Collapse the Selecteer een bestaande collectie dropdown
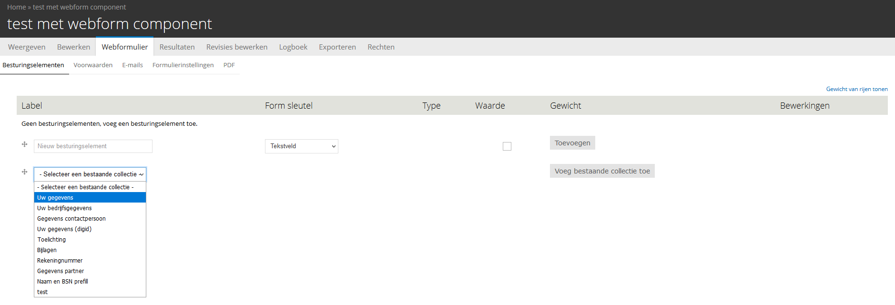The image size is (895, 305). point(90,174)
